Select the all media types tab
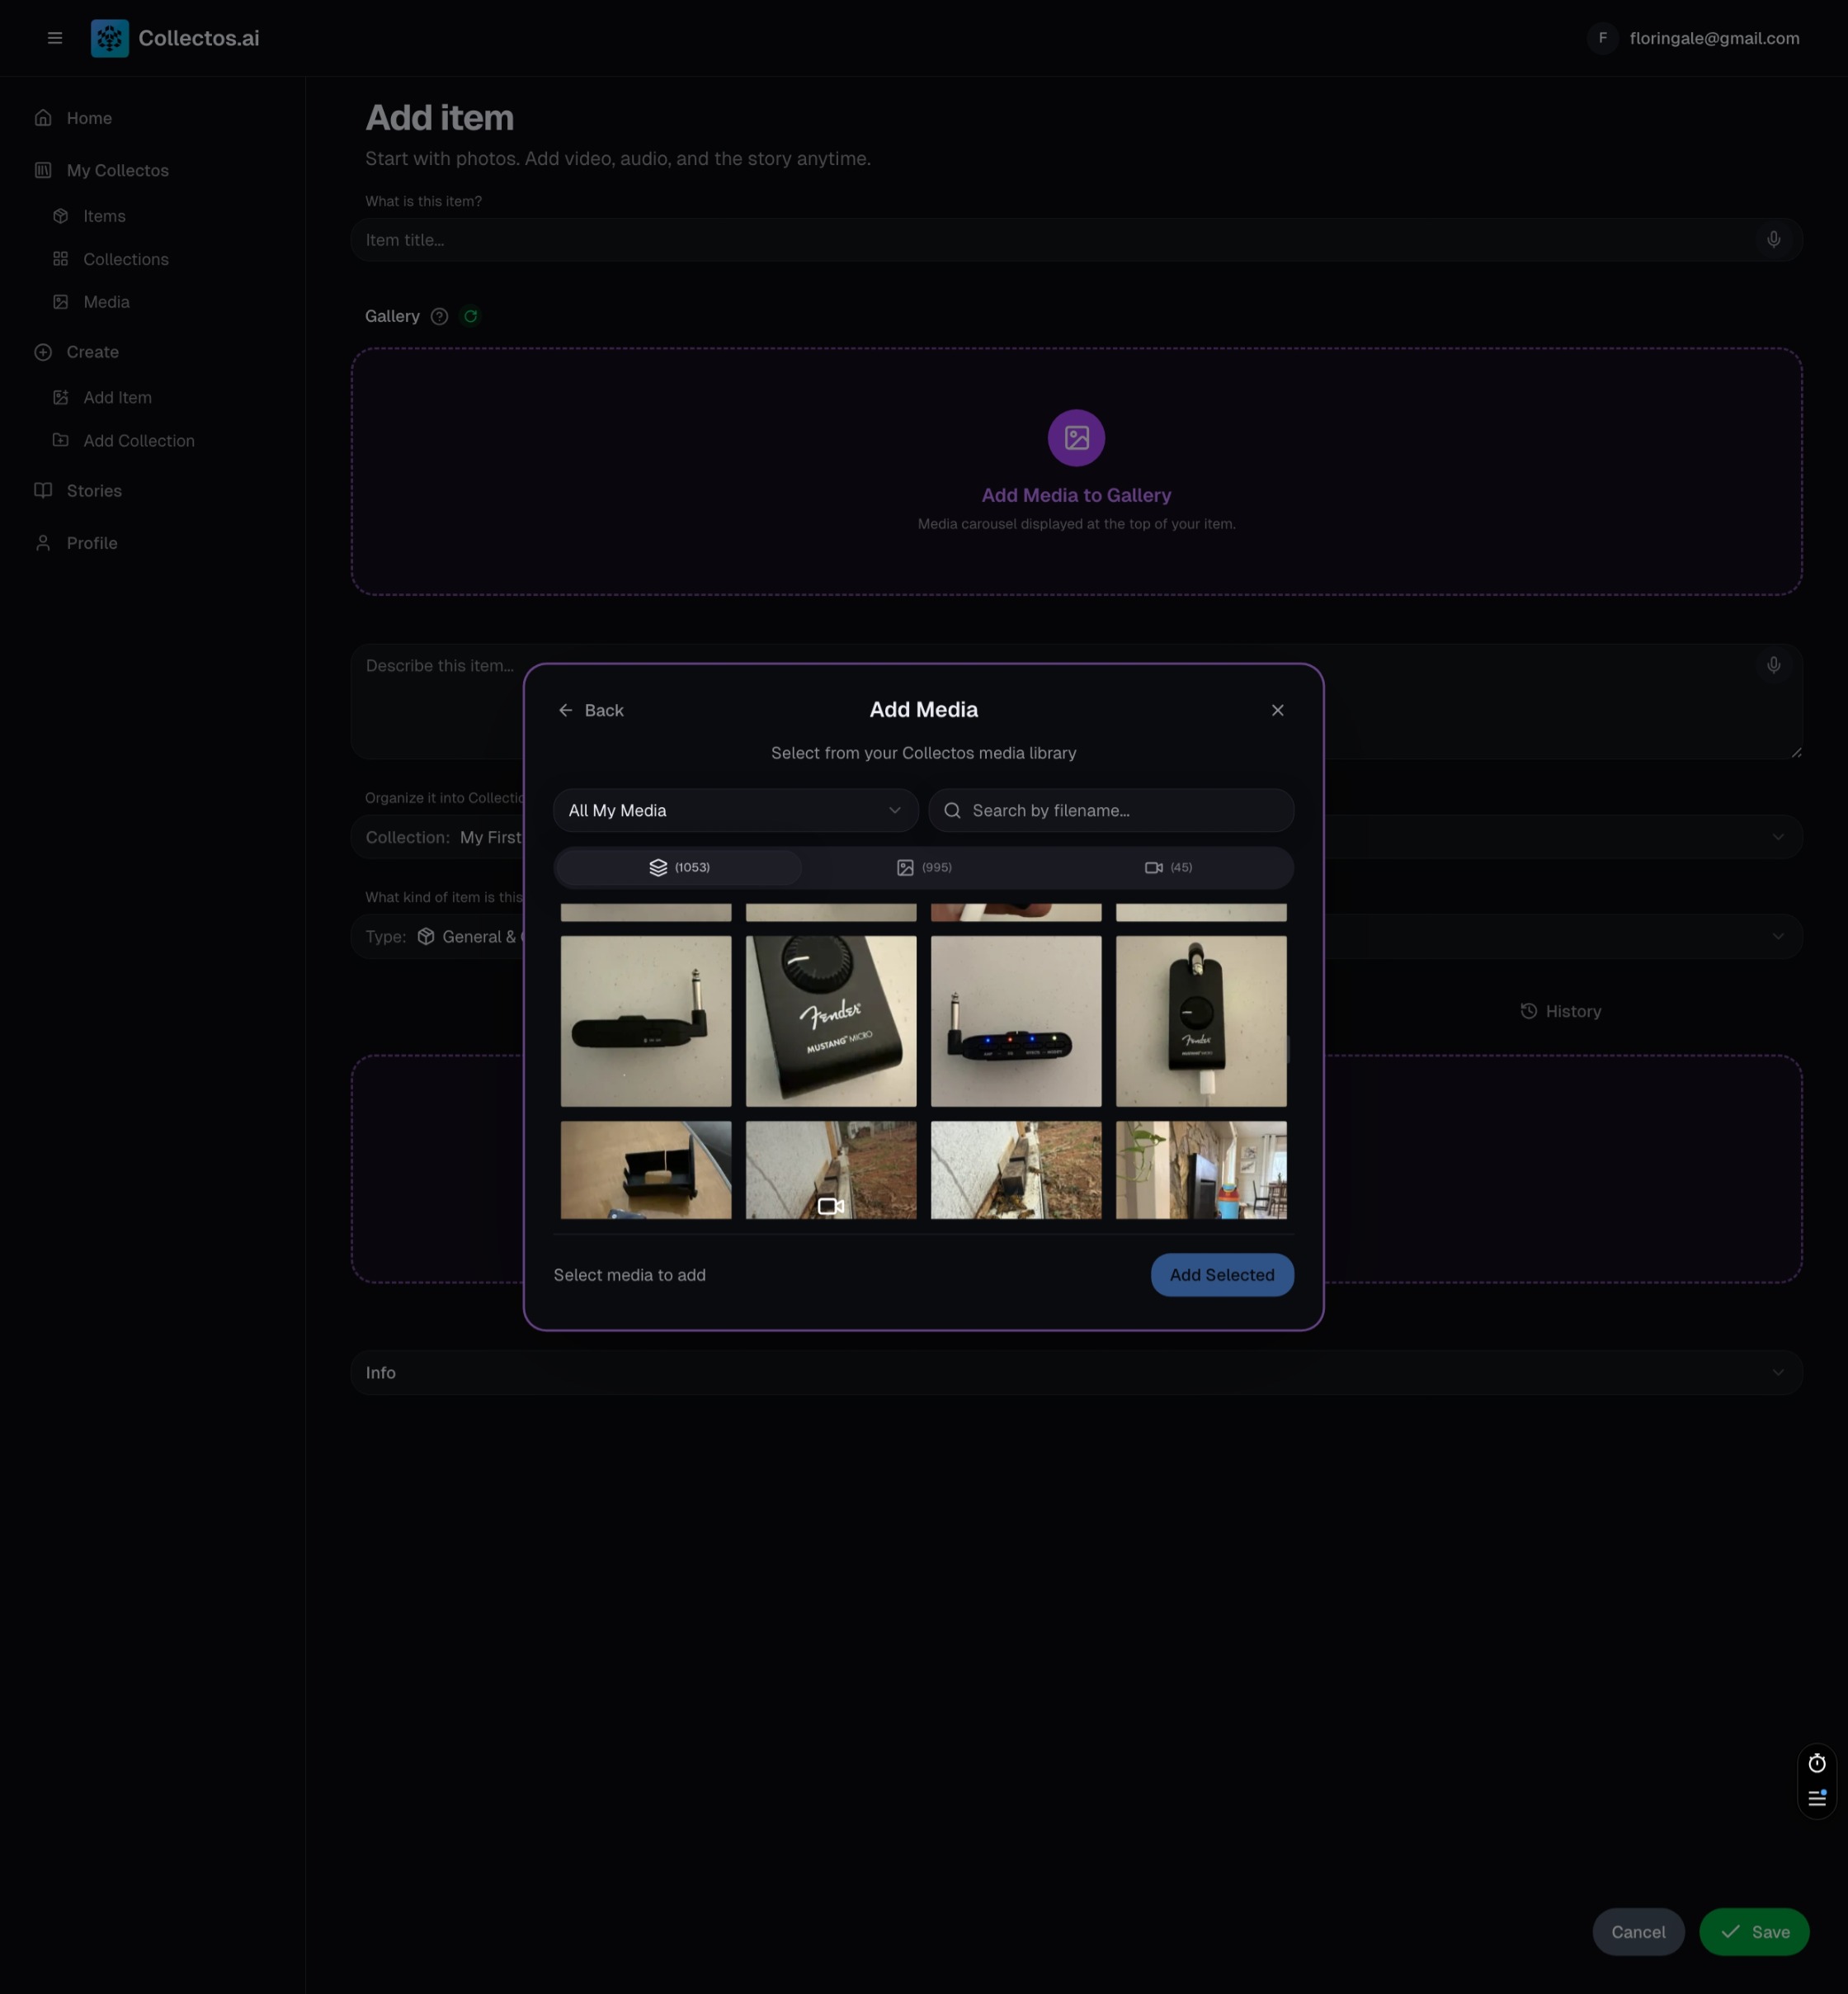The width and height of the screenshot is (1848, 1994). (679, 867)
